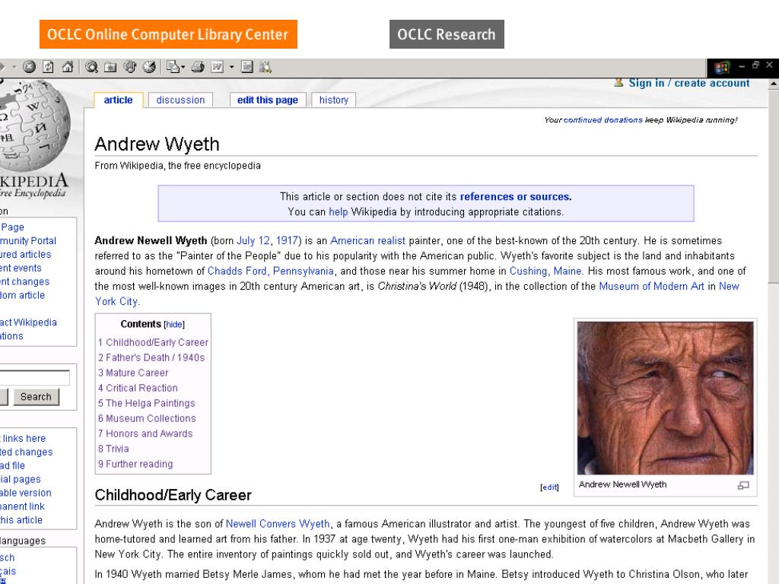This screenshot has height=584, width=779.
Task: Jump to contents entry Trivia
Action: [113, 449]
